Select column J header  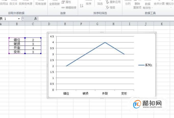(146, 24)
